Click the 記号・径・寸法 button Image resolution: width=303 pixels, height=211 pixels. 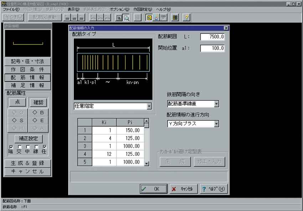click(28, 61)
